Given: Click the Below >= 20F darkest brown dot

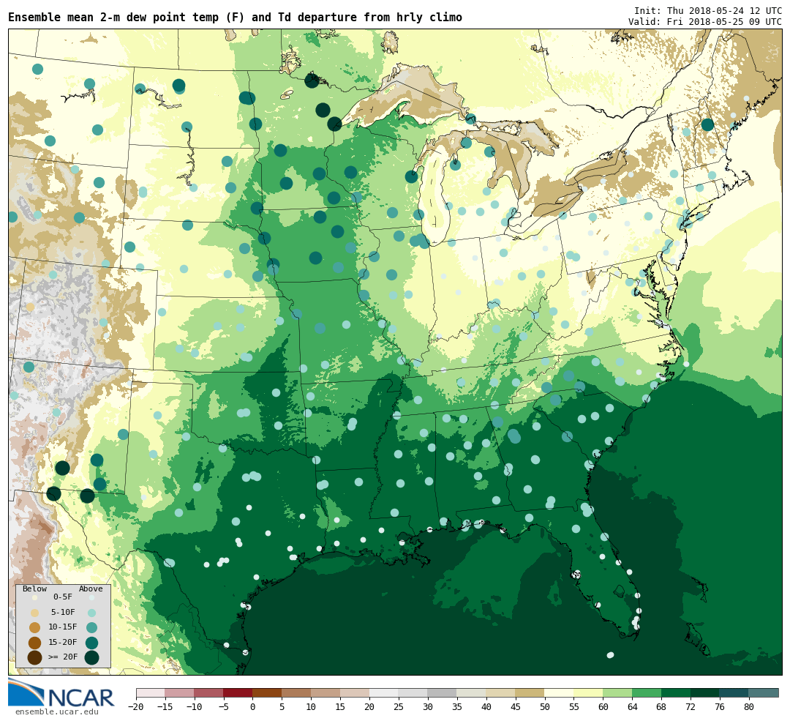Looking at the screenshot, I should click(35, 657).
